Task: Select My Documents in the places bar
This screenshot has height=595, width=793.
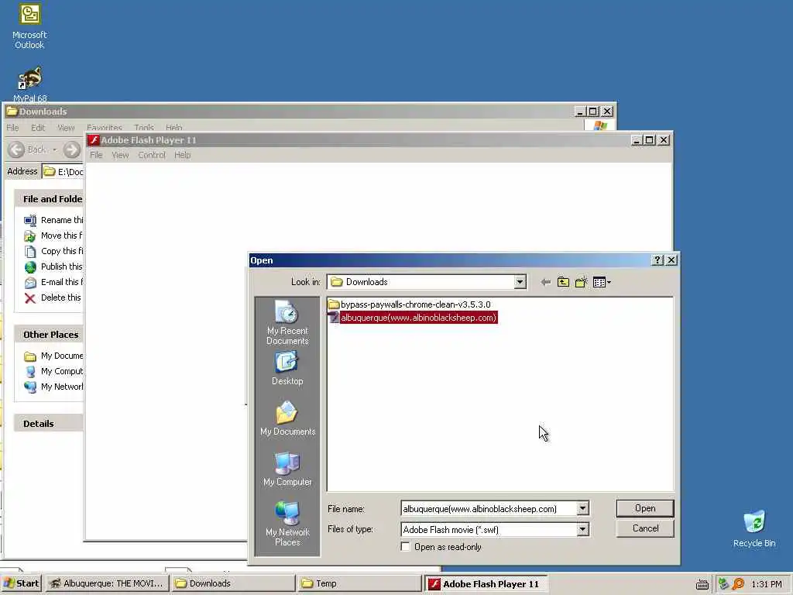Action: [x=287, y=418]
